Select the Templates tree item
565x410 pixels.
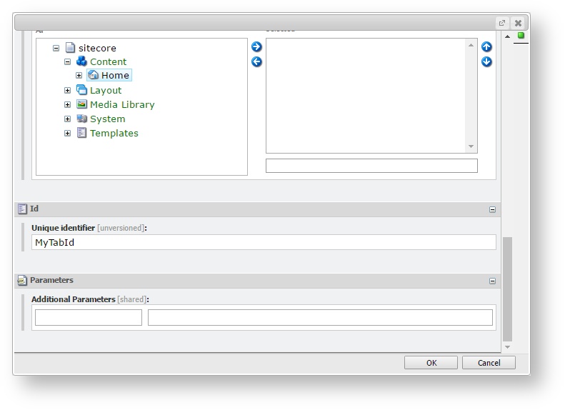pyautogui.click(x=114, y=134)
